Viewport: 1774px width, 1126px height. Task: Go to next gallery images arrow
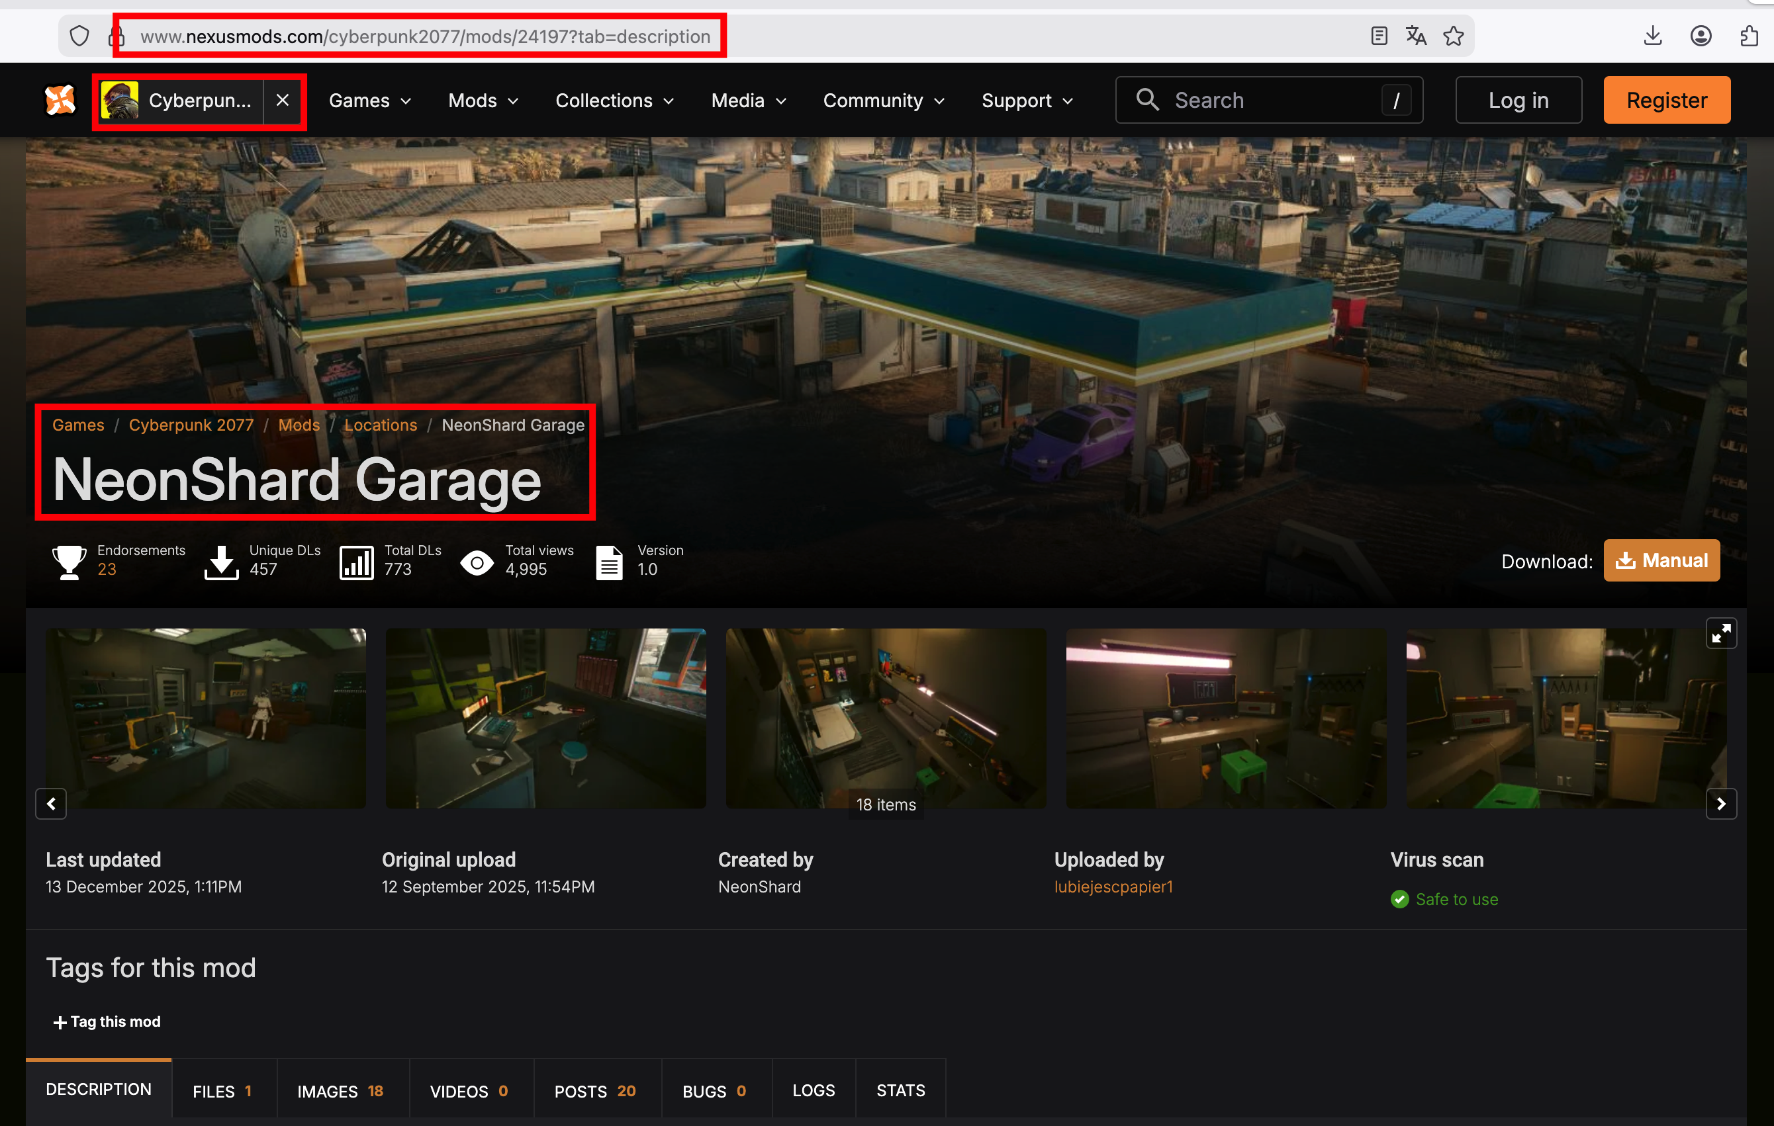pyautogui.click(x=1720, y=803)
